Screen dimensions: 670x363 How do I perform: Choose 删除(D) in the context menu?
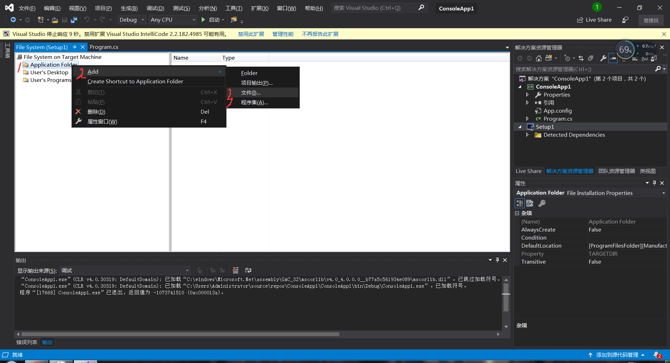click(149, 112)
